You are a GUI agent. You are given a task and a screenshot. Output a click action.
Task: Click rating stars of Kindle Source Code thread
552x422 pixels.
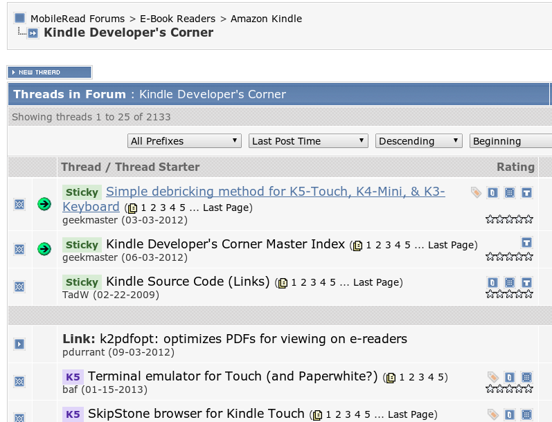click(x=509, y=293)
